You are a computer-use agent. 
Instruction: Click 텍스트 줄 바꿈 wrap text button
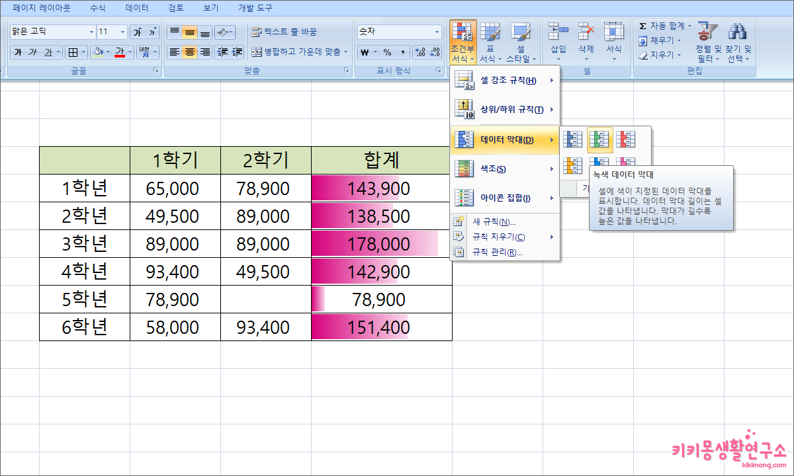tap(284, 32)
